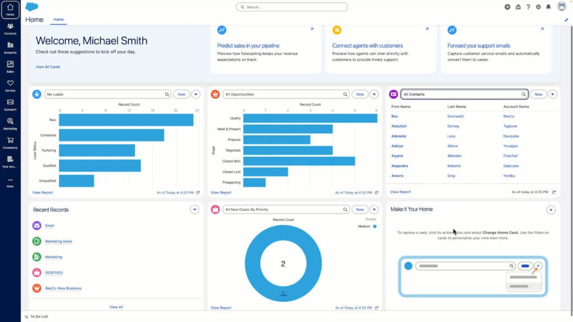Open the Recent Records card action menu
Image resolution: width=573 pixels, height=322 pixels.
(x=194, y=210)
